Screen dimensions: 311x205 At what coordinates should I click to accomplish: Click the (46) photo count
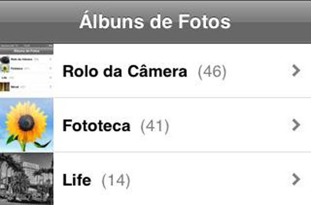[212, 72]
